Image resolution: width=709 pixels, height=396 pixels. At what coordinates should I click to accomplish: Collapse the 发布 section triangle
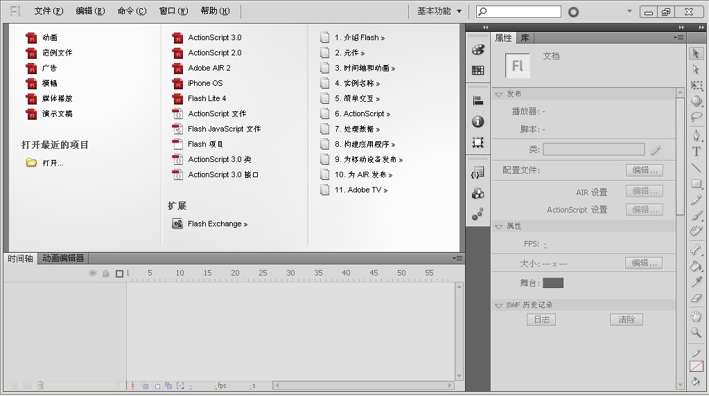[x=499, y=94]
